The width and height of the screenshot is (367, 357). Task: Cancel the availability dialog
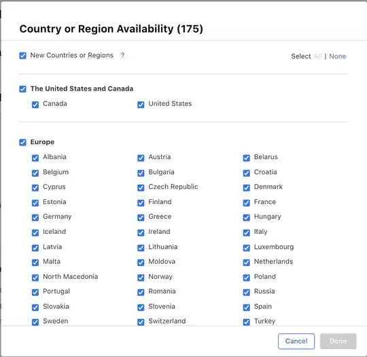coord(296,341)
